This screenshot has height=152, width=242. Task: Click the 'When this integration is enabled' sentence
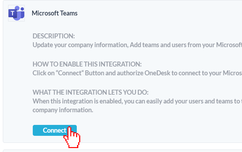tap(137, 101)
